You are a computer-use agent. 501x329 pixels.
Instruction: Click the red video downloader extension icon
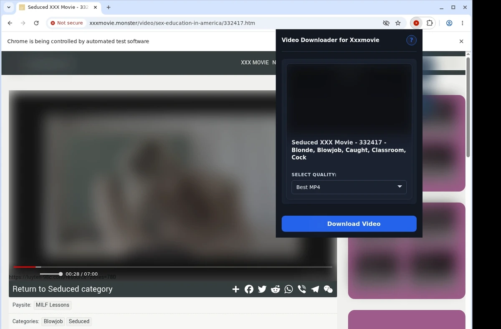coord(416,23)
